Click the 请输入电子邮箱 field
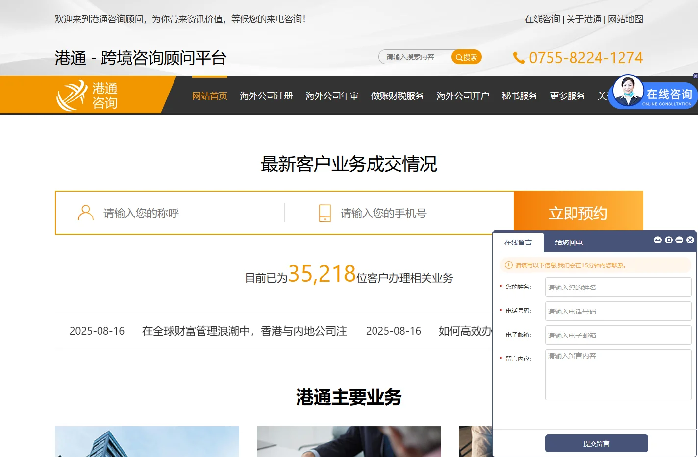 618,336
